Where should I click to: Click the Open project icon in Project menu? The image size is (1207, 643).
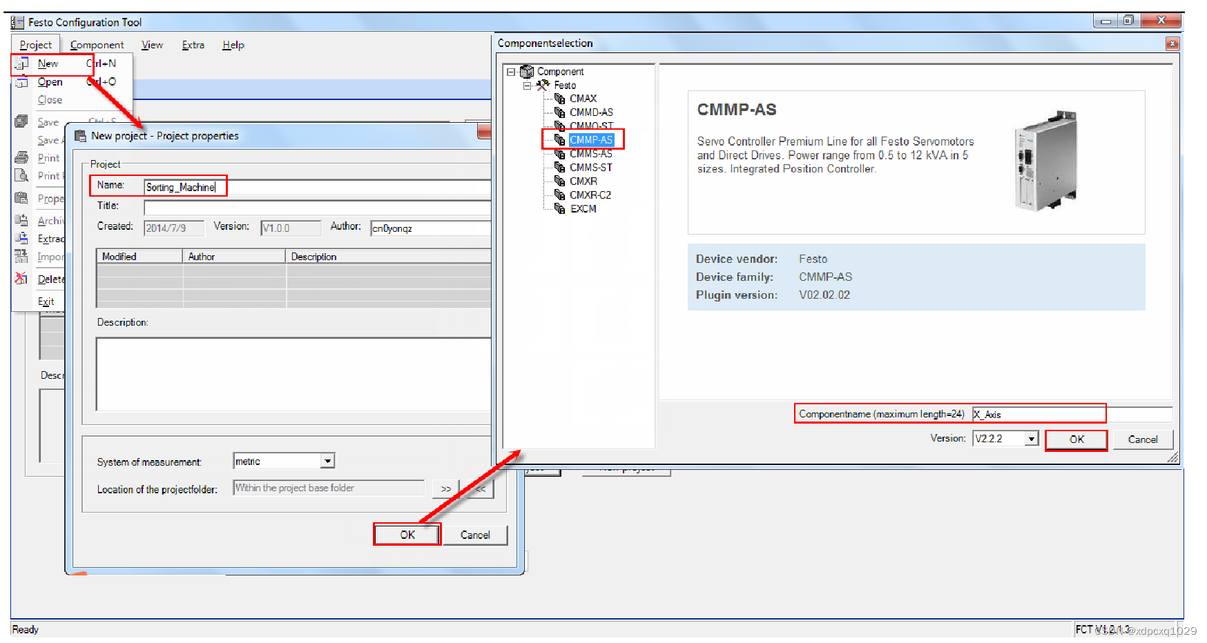coord(21,81)
